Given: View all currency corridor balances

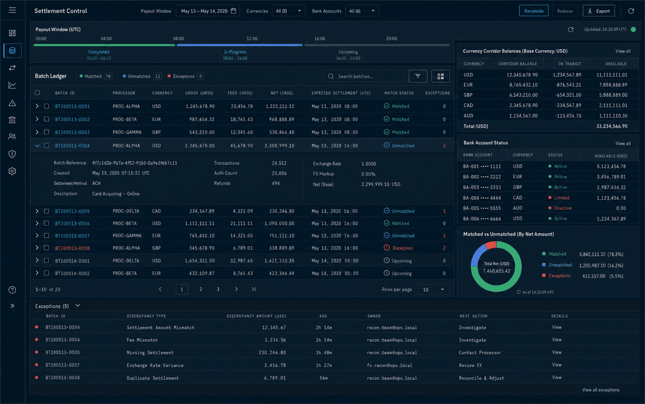Looking at the screenshot, I should [623, 51].
